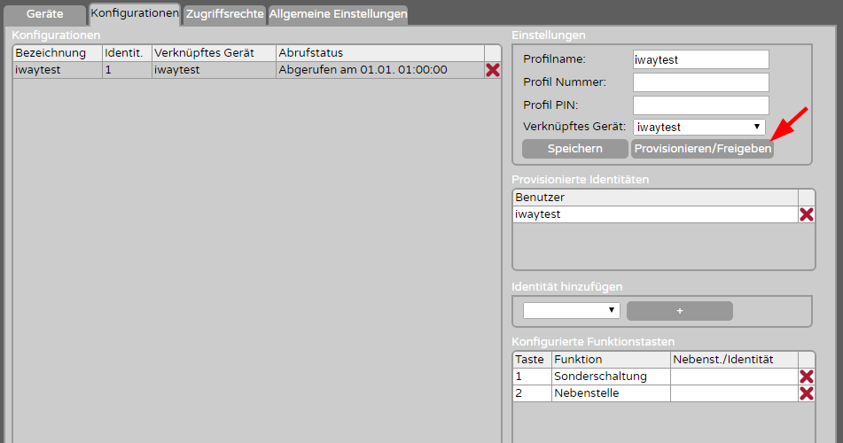
Task: Select the Konfigurationen tab
Action: click(x=135, y=13)
